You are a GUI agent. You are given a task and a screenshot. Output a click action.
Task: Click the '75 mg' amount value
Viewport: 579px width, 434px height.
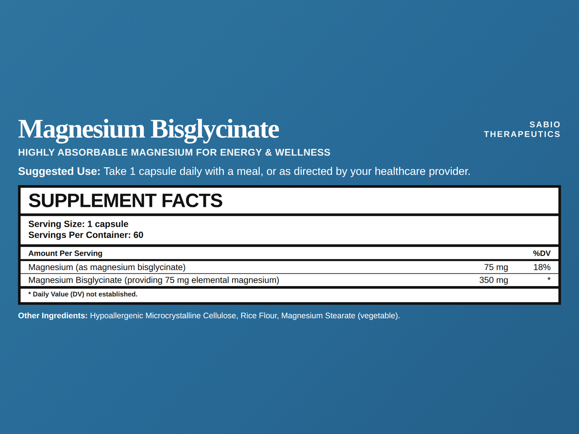496,267
